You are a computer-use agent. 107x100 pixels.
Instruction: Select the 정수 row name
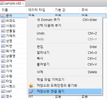coord(9,96)
